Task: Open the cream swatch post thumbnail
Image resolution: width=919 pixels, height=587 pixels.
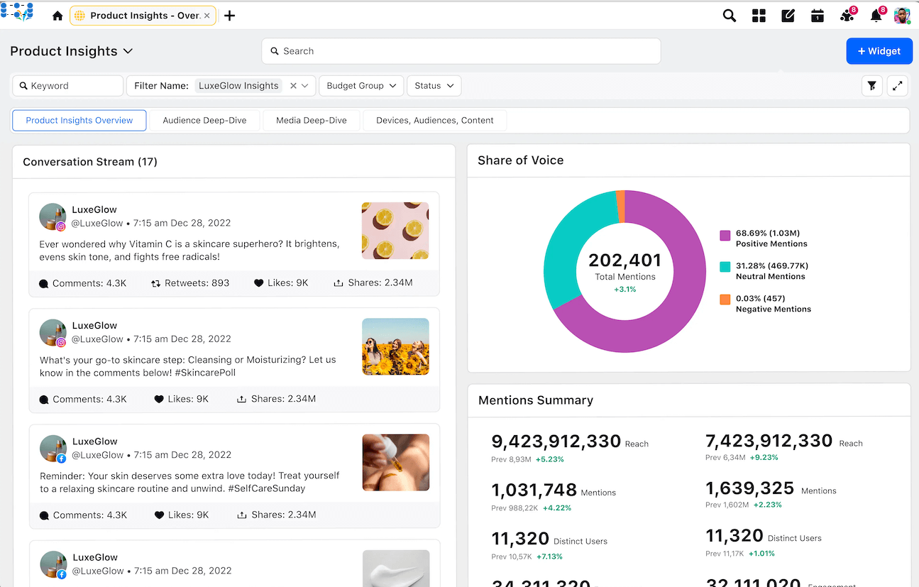Action: [395, 568]
